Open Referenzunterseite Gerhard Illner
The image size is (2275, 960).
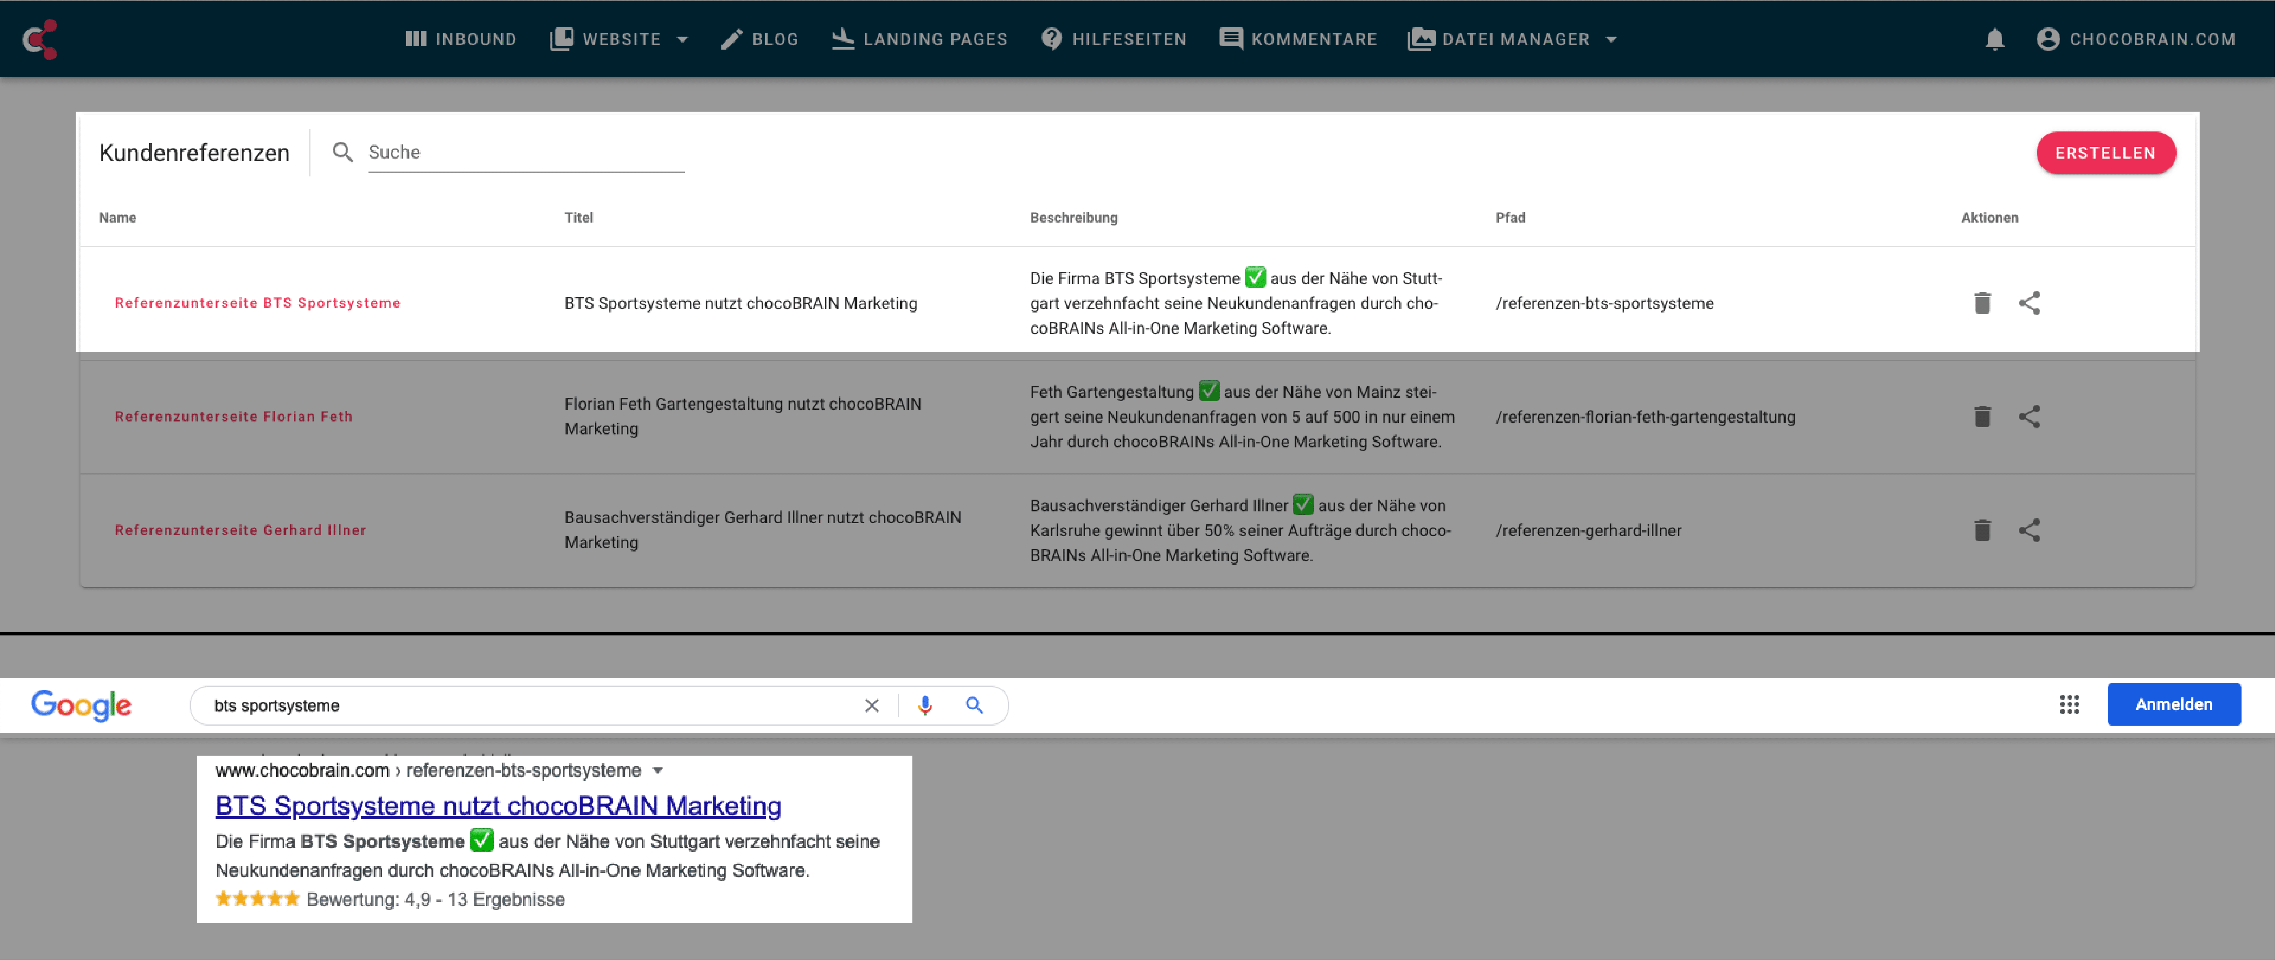click(x=240, y=530)
